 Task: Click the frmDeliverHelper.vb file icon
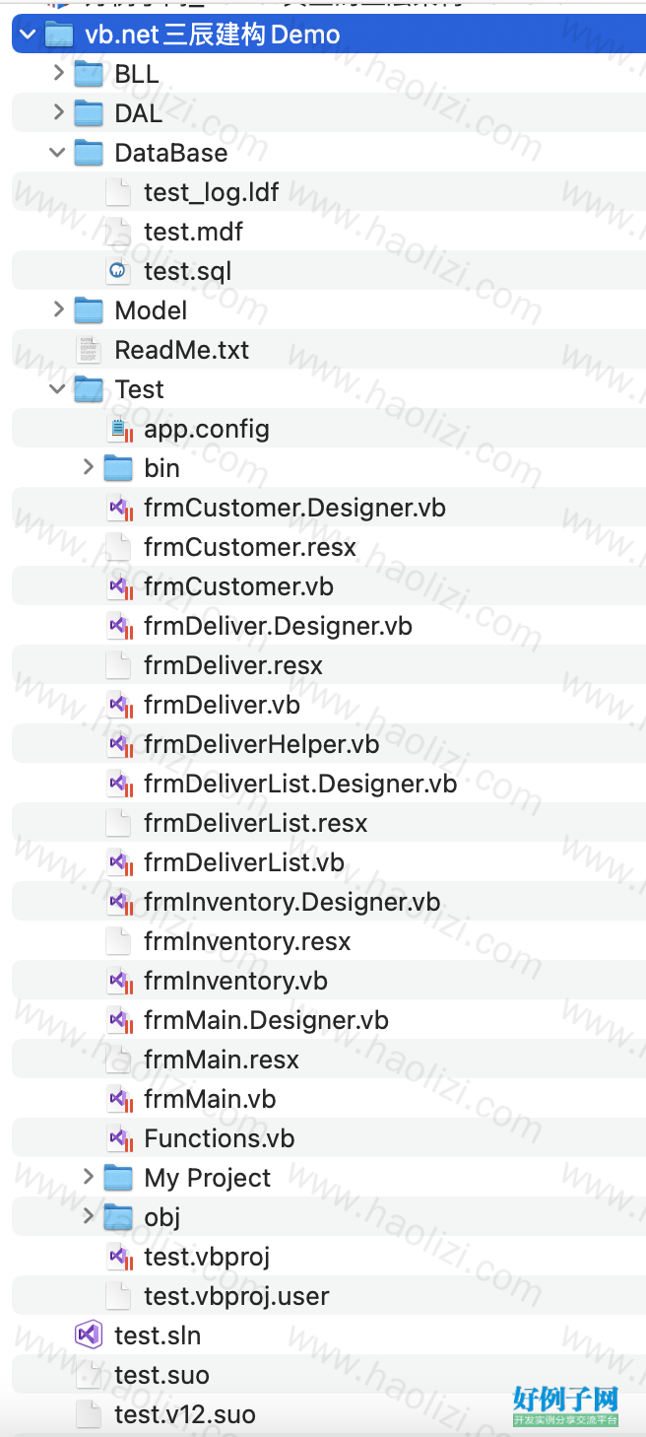(x=119, y=744)
